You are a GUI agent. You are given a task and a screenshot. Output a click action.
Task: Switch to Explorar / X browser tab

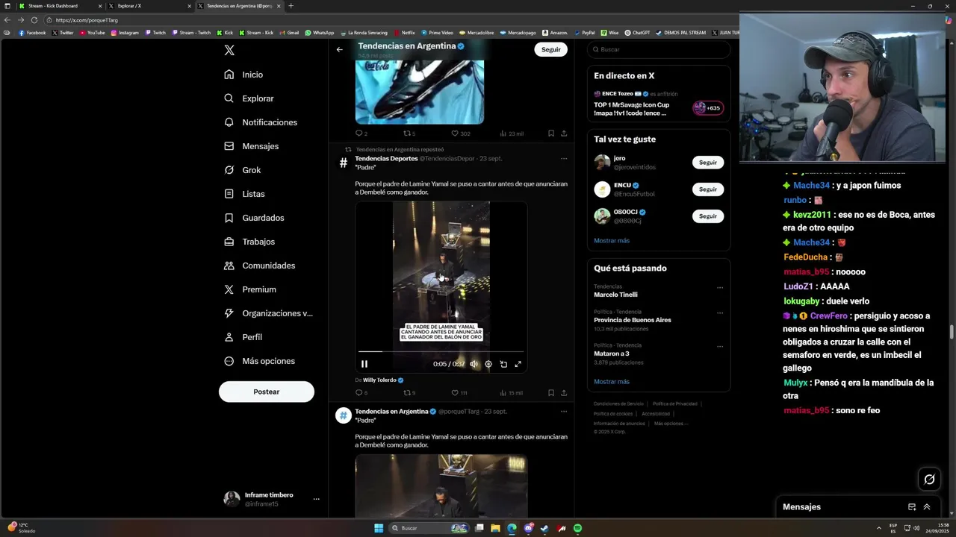(x=149, y=6)
